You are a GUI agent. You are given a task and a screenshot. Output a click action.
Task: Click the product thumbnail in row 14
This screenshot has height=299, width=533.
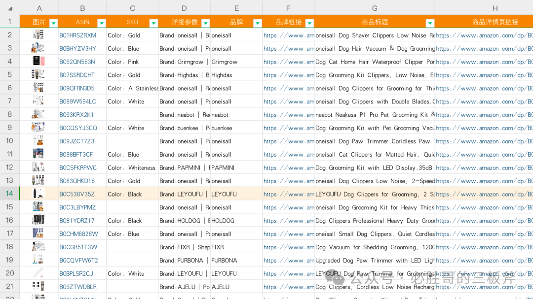[x=38, y=194]
